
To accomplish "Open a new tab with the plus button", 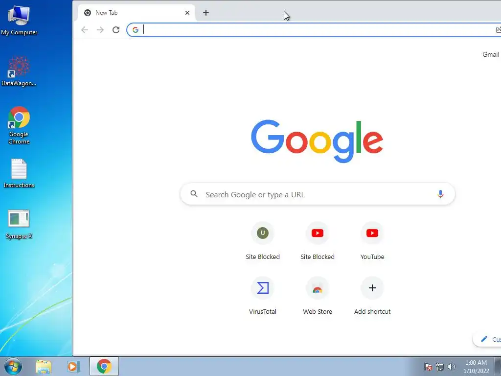I will (206, 13).
